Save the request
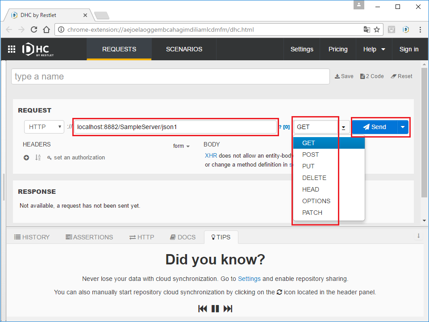The image size is (429, 322). pyautogui.click(x=344, y=76)
